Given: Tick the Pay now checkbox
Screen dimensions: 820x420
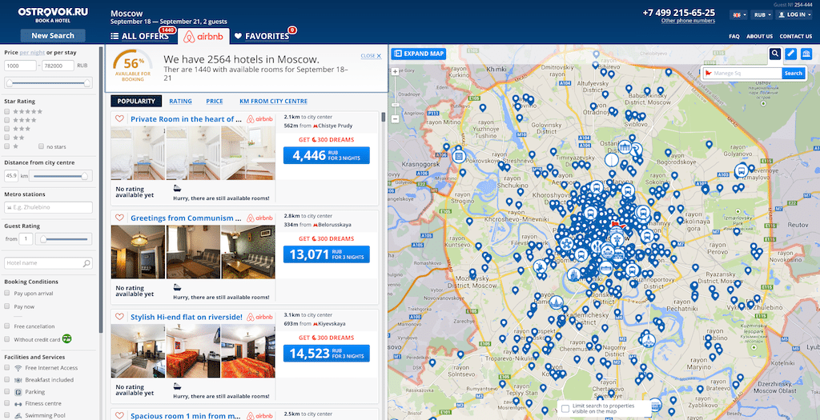Looking at the screenshot, I should point(6,306).
